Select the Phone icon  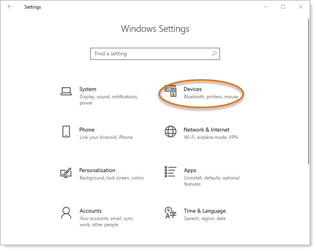[x=66, y=132]
